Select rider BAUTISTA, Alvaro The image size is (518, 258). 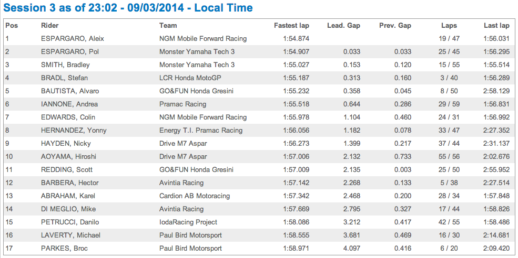click(x=70, y=91)
